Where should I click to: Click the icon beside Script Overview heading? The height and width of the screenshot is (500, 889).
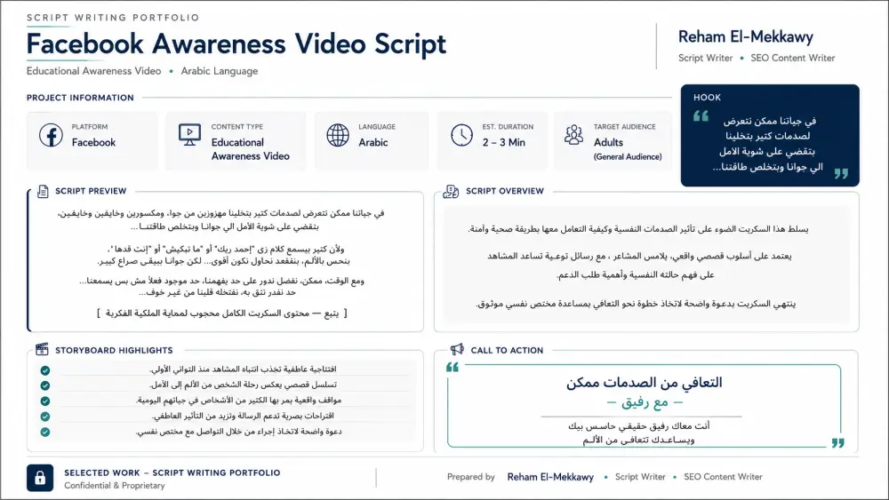(x=451, y=192)
